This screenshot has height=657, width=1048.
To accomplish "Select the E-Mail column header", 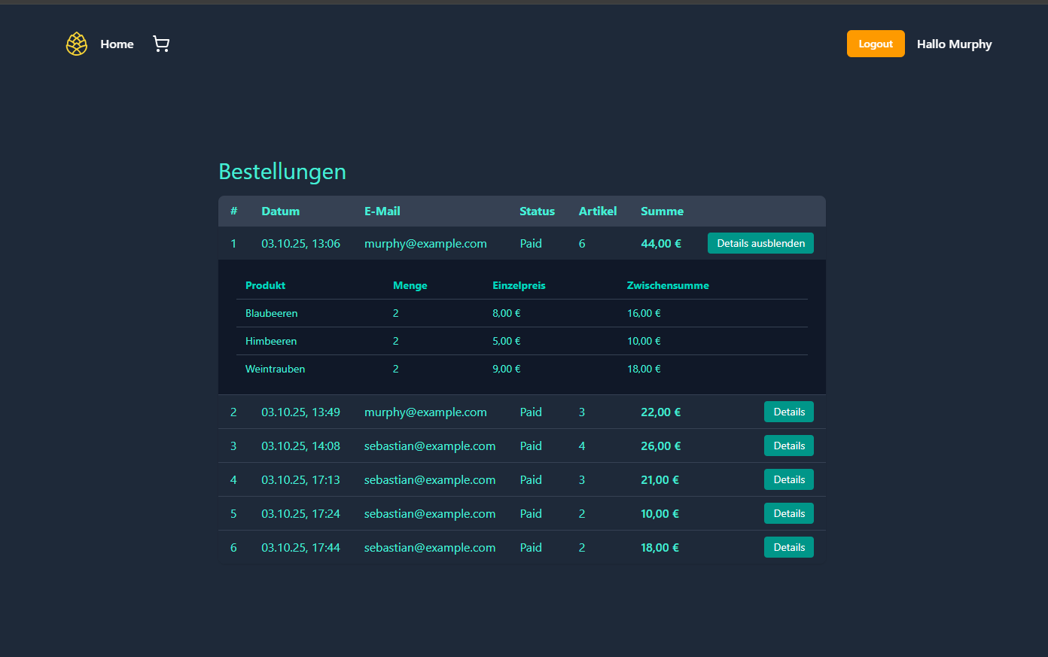I will click(382, 211).
